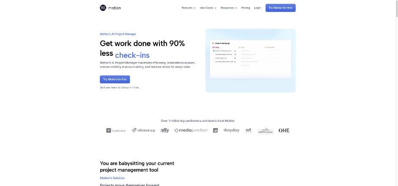Screen dimensions: 398x186
Task: Click the blue 'check-ins' headline word
Action: pos(132,55)
